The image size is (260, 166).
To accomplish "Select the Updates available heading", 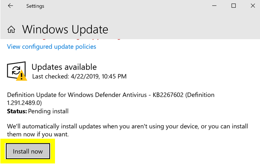I will point(64,67).
